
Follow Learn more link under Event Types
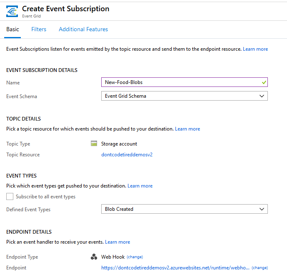pyautogui.click(x=140, y=186)
